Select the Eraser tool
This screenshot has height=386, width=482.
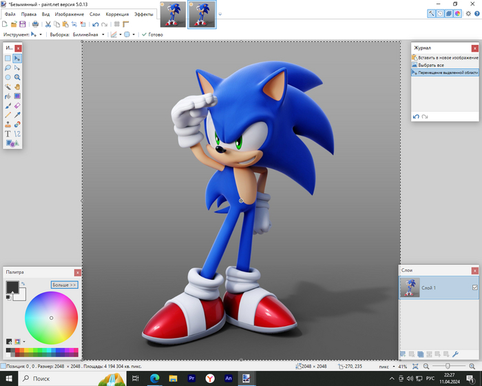pyautogui.click(x=17, y=105)
